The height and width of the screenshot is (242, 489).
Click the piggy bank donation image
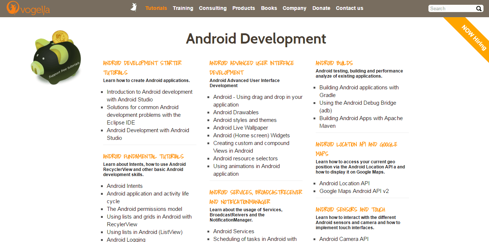tap(56, 57)
